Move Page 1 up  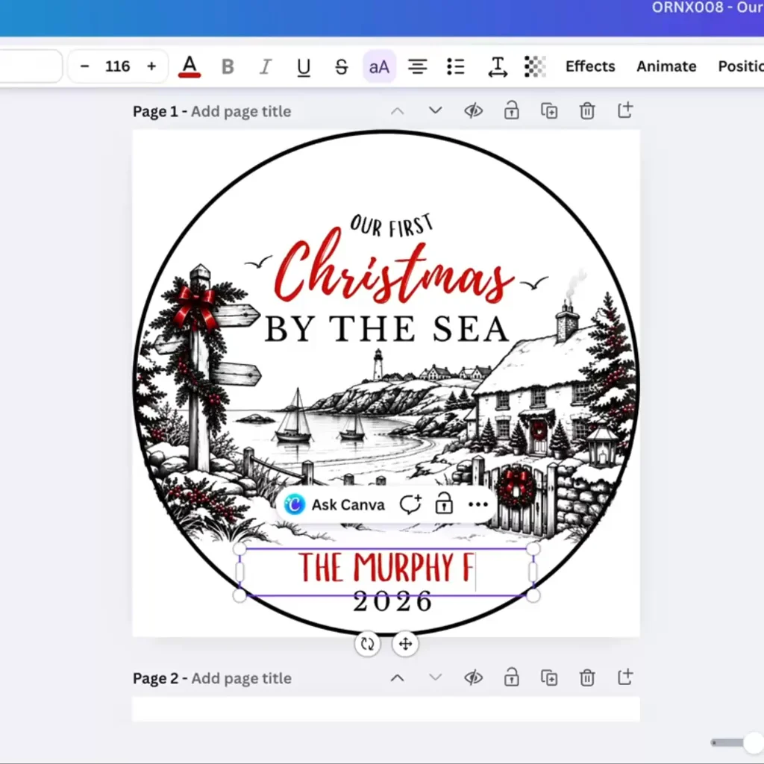pos(398,111)
